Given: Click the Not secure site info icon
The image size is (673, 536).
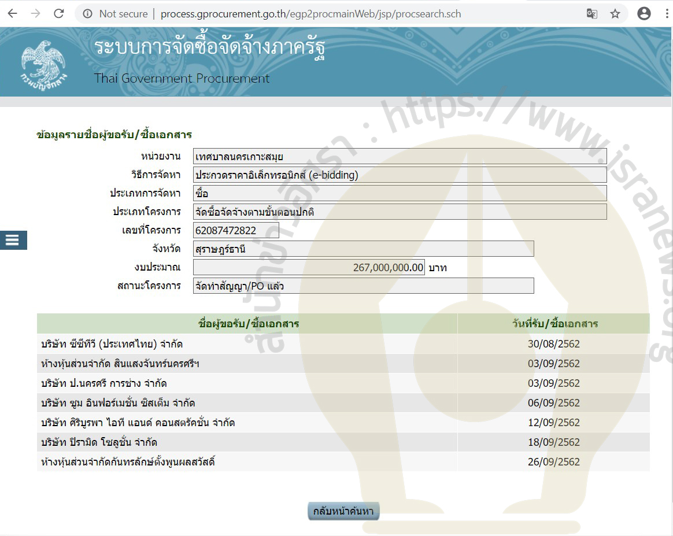Looking at the screenshot, I should click(x=88, y=14).
